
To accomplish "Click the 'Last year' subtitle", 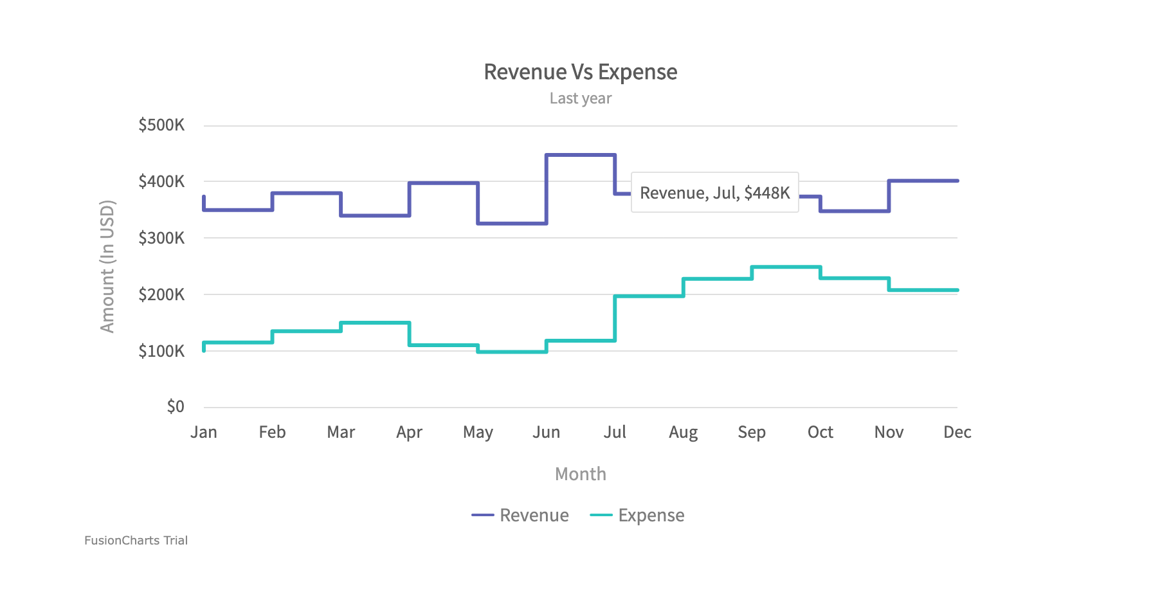I will 580,98.
